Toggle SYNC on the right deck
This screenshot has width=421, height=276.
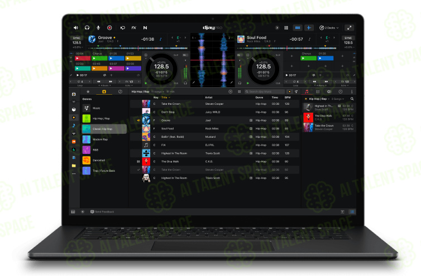(348, 38)
